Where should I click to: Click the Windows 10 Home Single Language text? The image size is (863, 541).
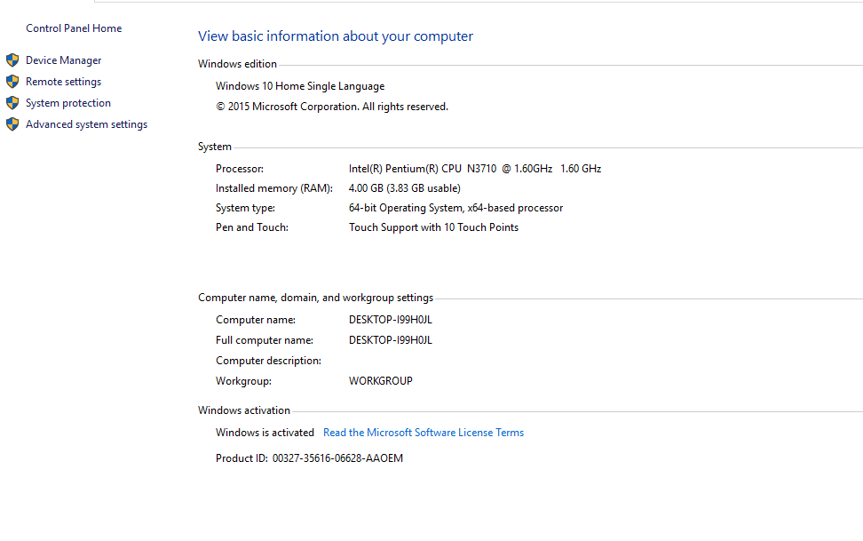point(300,86)
